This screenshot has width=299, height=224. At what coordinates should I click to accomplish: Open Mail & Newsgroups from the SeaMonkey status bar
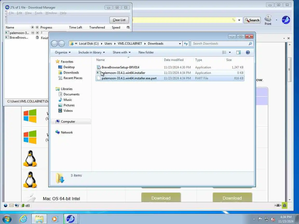(x=11, y=205)
